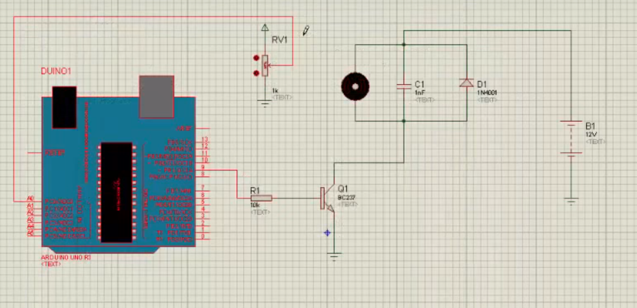637x308 pixels.
Task: Click Arduino digital pin 8 number
Action: click(x=203, y=174)
